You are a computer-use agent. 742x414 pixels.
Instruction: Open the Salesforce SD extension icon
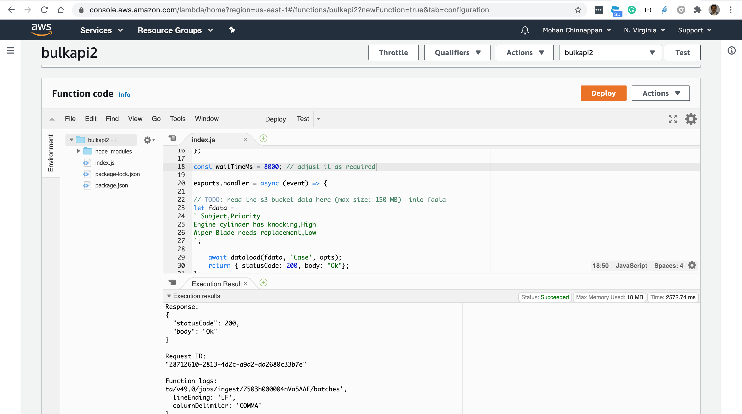coord(615,11)
